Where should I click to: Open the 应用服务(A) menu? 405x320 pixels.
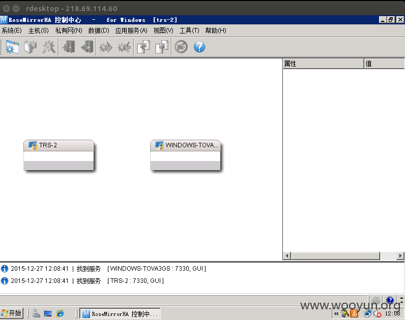[131, 30]
